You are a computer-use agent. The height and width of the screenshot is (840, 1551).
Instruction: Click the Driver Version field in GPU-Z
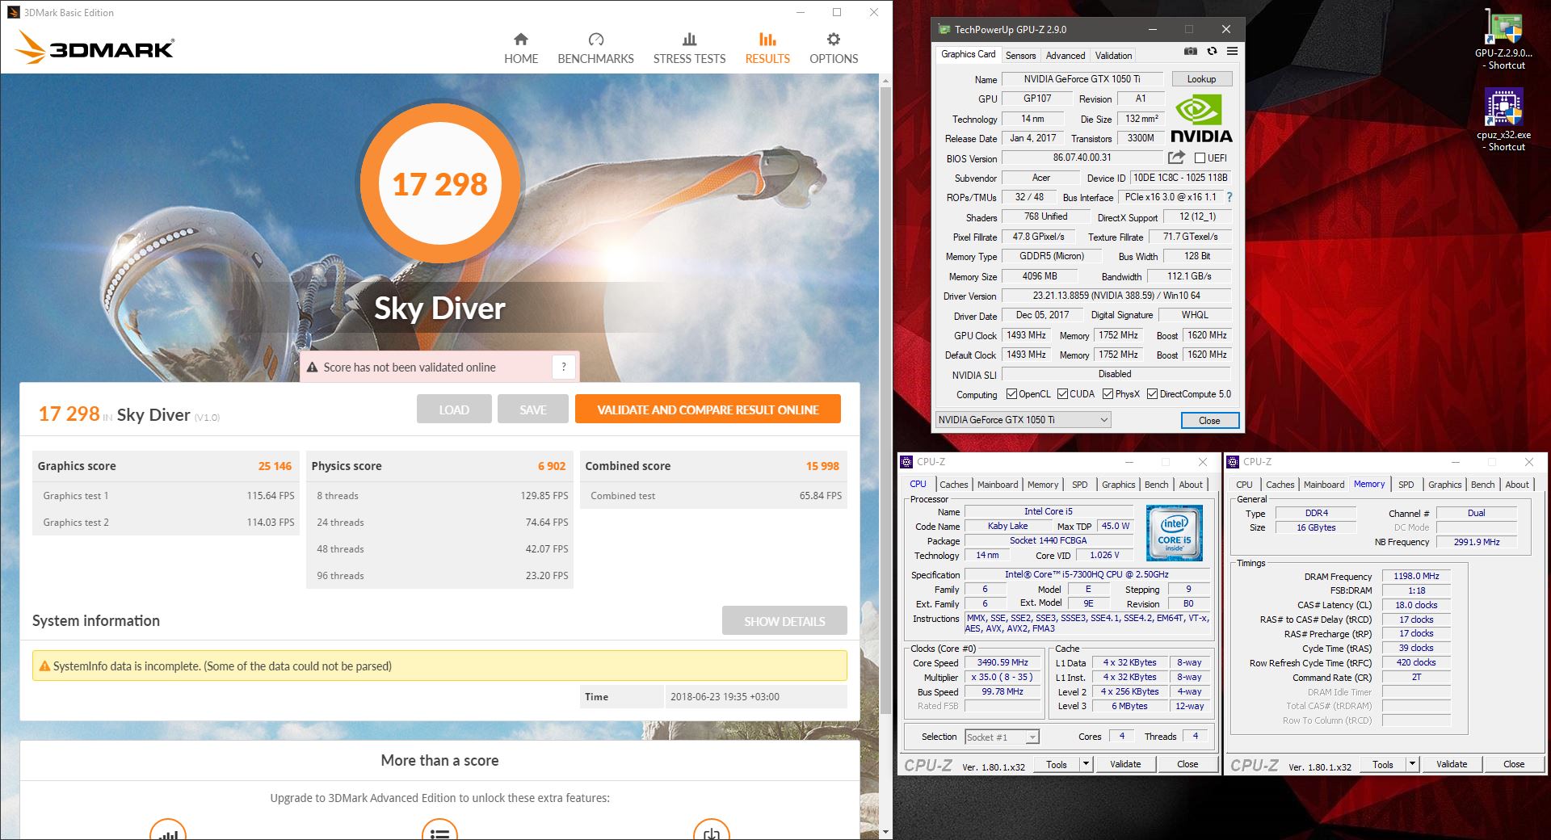pyautogui.click(x=1116, y=296)
